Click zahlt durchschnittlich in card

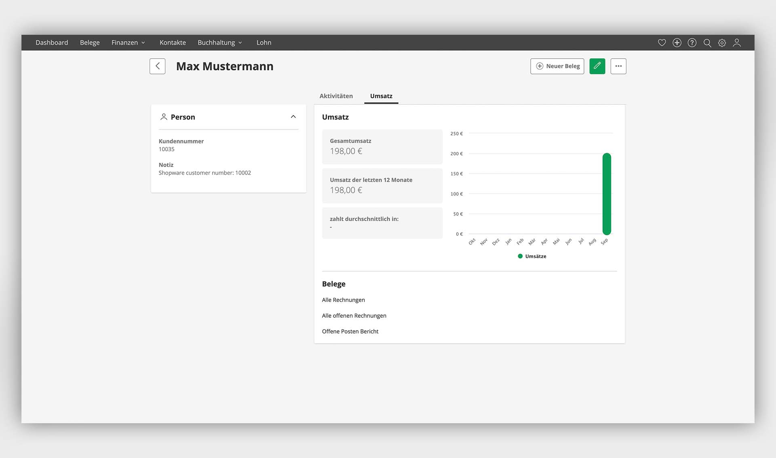click(382, 223)
